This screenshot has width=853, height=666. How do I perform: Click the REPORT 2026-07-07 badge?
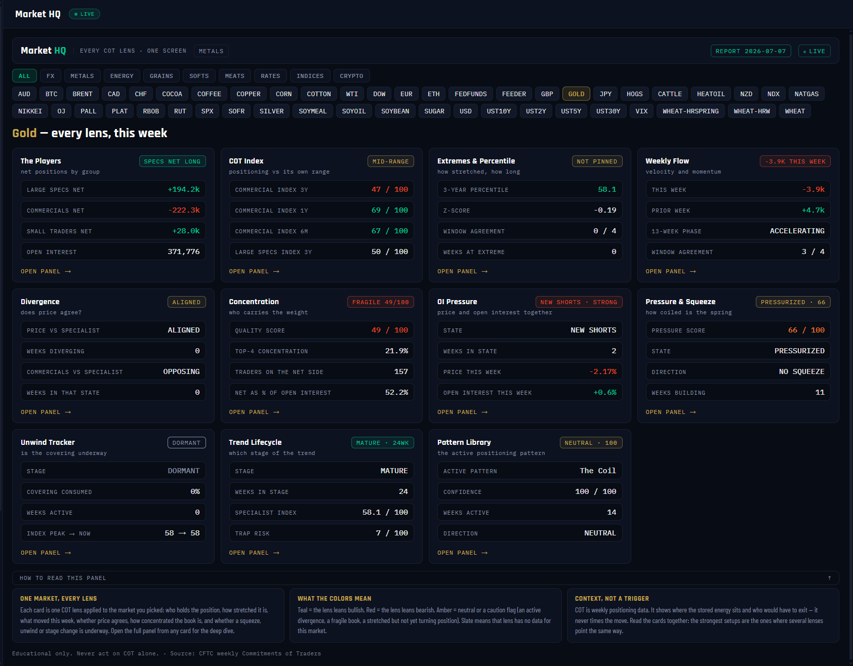[x=751, y=51]
